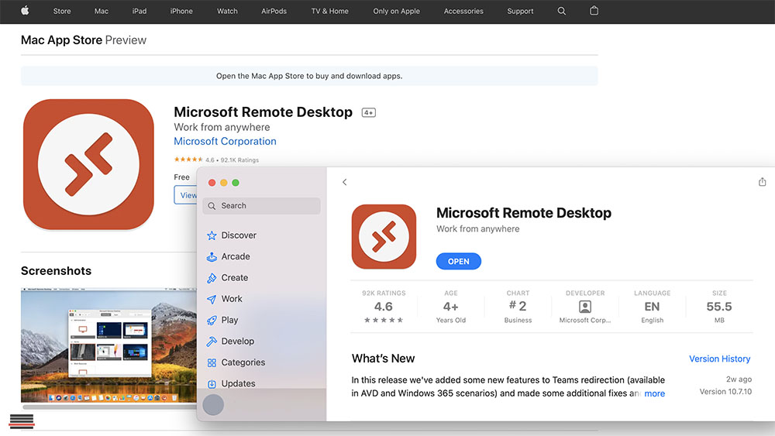Click the Arcade joystick icon in sidebar
The width and height of the screenshot is (775, 436).
(x=212, y=257)
